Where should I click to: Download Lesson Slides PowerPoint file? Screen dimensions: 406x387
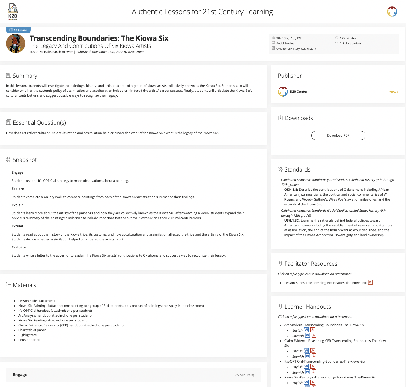pyautogui.click(x=370, y=282)
